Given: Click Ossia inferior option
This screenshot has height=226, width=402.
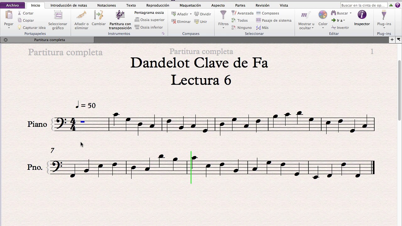Looking at the screenshot, I should pos(149,27).
